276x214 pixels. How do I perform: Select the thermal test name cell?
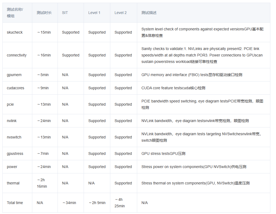[x=13, y=183]
